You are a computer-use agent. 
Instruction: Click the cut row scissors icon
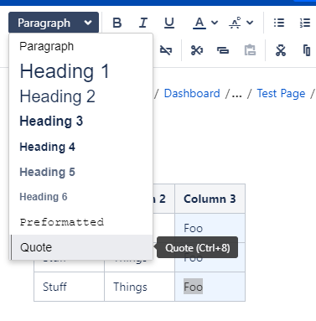coord(197,50)
